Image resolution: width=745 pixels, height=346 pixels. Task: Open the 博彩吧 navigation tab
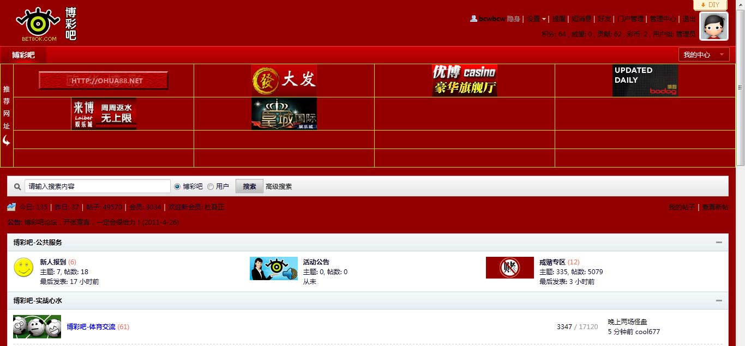coord(23,55)
